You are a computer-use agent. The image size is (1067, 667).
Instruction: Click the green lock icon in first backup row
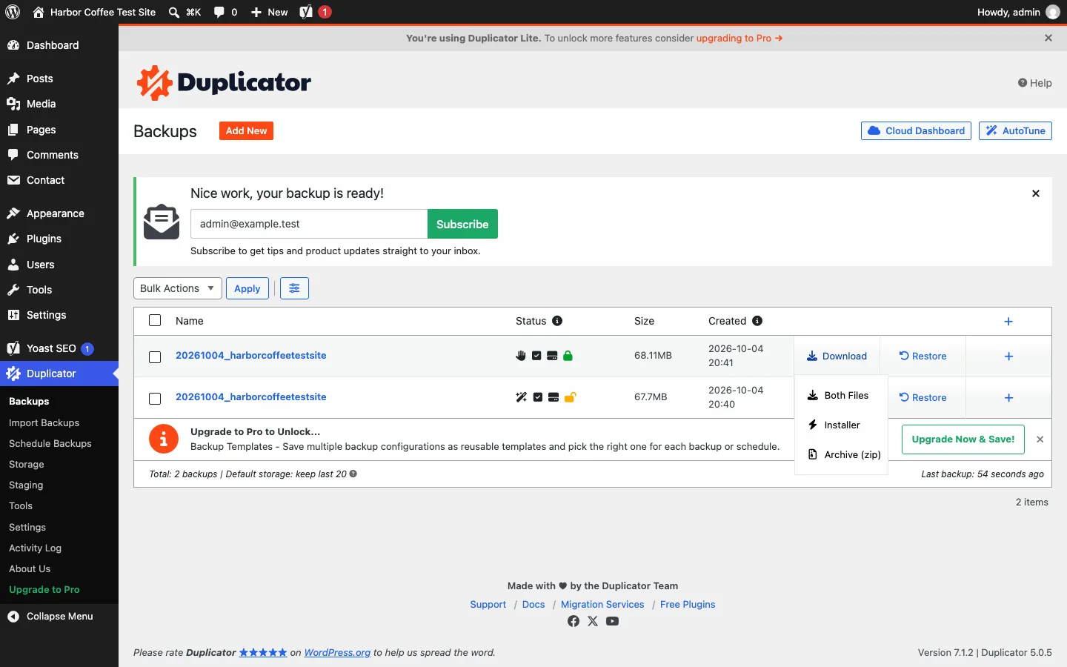pyautogui.click(x=568, y=356)
